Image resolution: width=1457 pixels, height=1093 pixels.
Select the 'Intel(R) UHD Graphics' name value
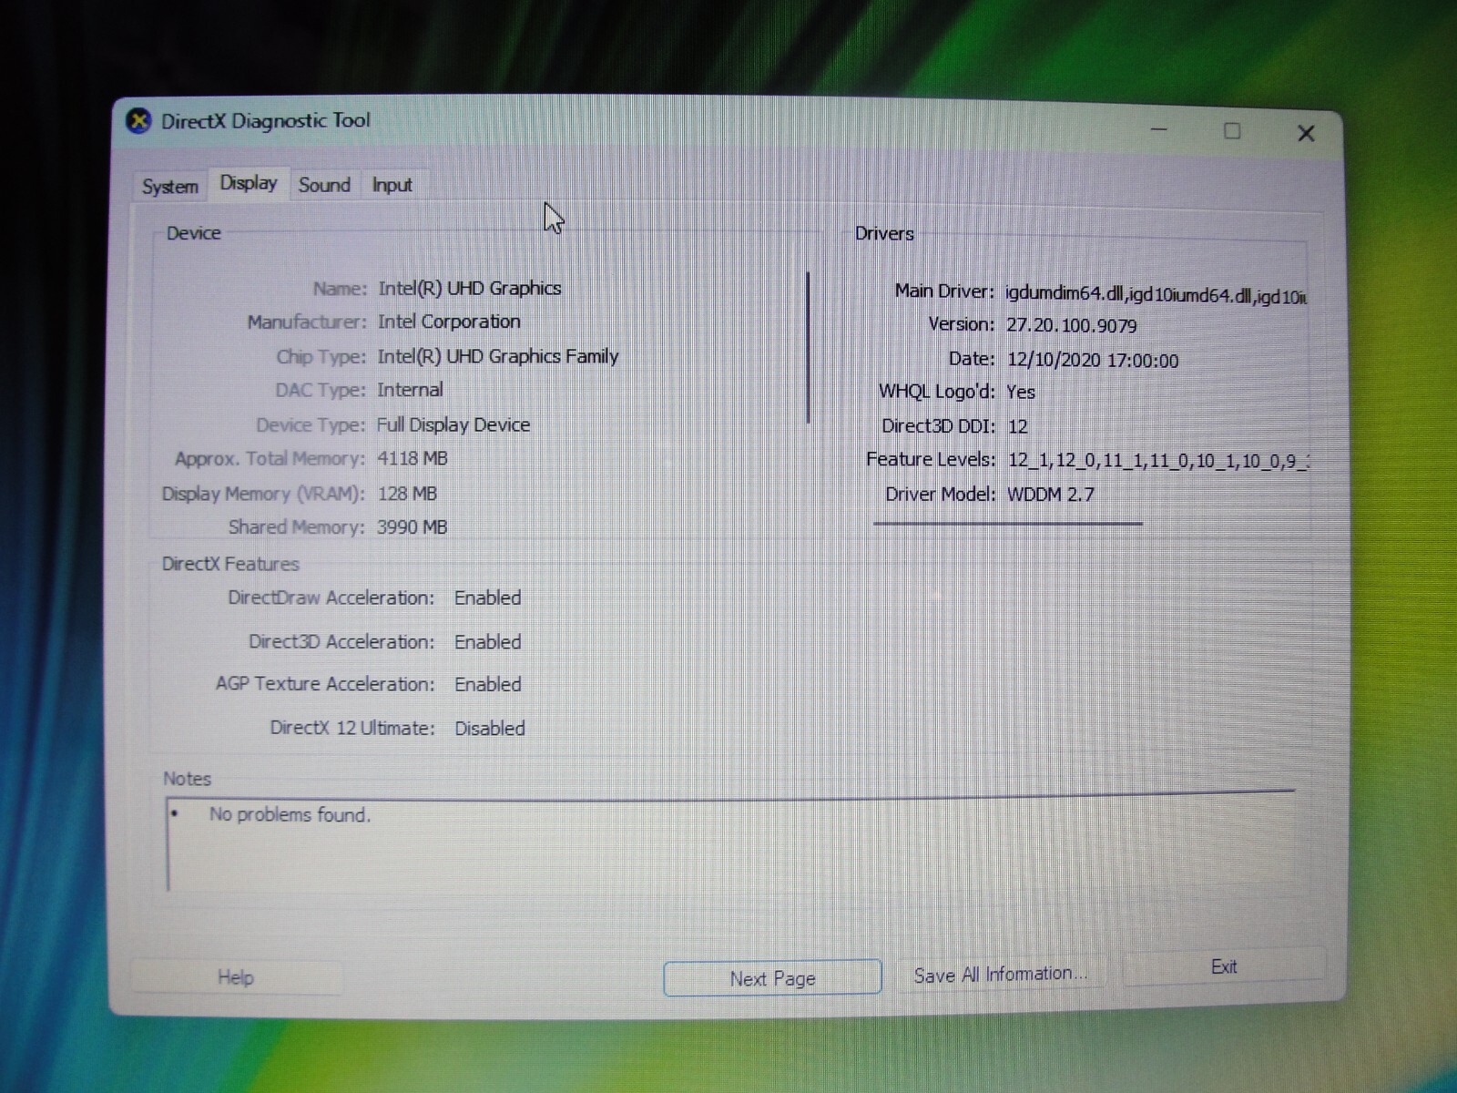(470, 288)
